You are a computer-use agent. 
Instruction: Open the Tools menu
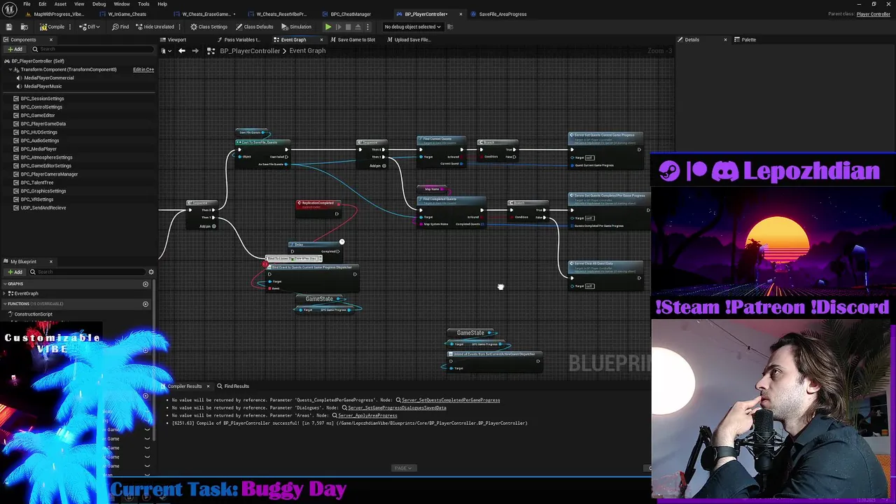[143, 4]
